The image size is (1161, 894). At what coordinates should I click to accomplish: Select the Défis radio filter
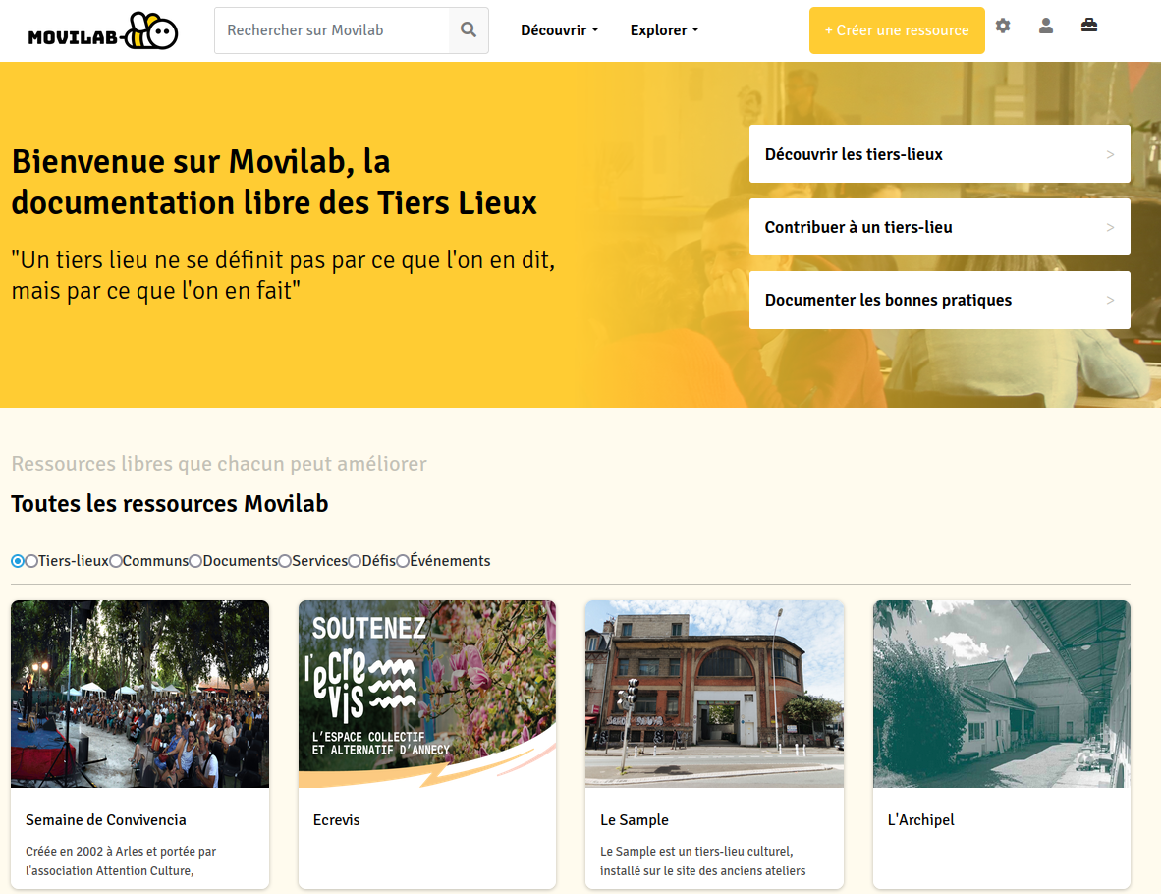pos(355,561)
